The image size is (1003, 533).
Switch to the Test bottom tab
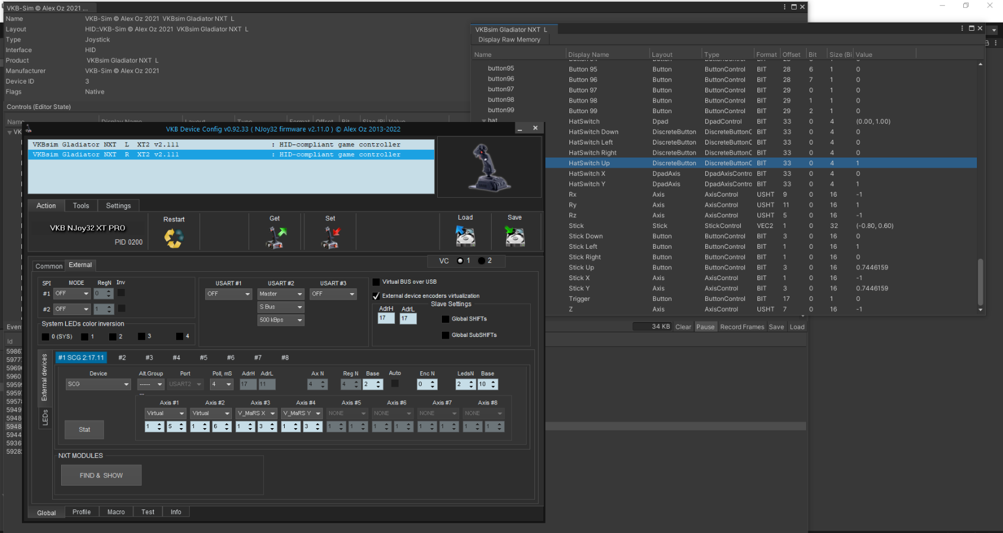tap(148, 512)
